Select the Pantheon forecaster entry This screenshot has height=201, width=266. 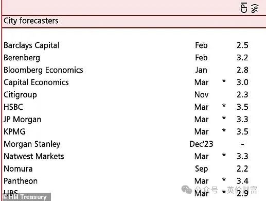[x=21, y=181]
